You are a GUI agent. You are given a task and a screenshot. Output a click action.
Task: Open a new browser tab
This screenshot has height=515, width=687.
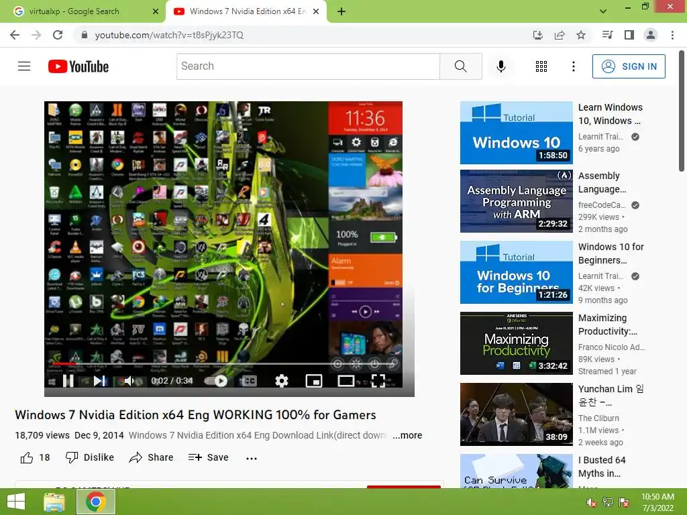click(341, 12)
